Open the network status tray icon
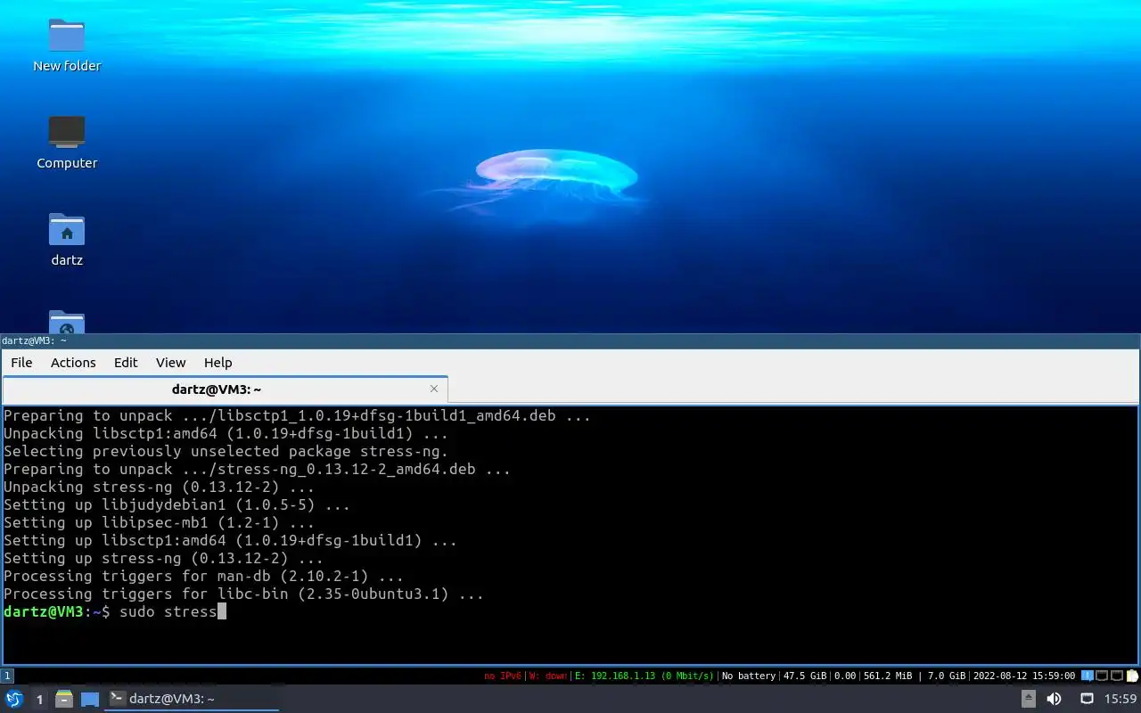The image size is (1141, 713). click(1087, 699)
